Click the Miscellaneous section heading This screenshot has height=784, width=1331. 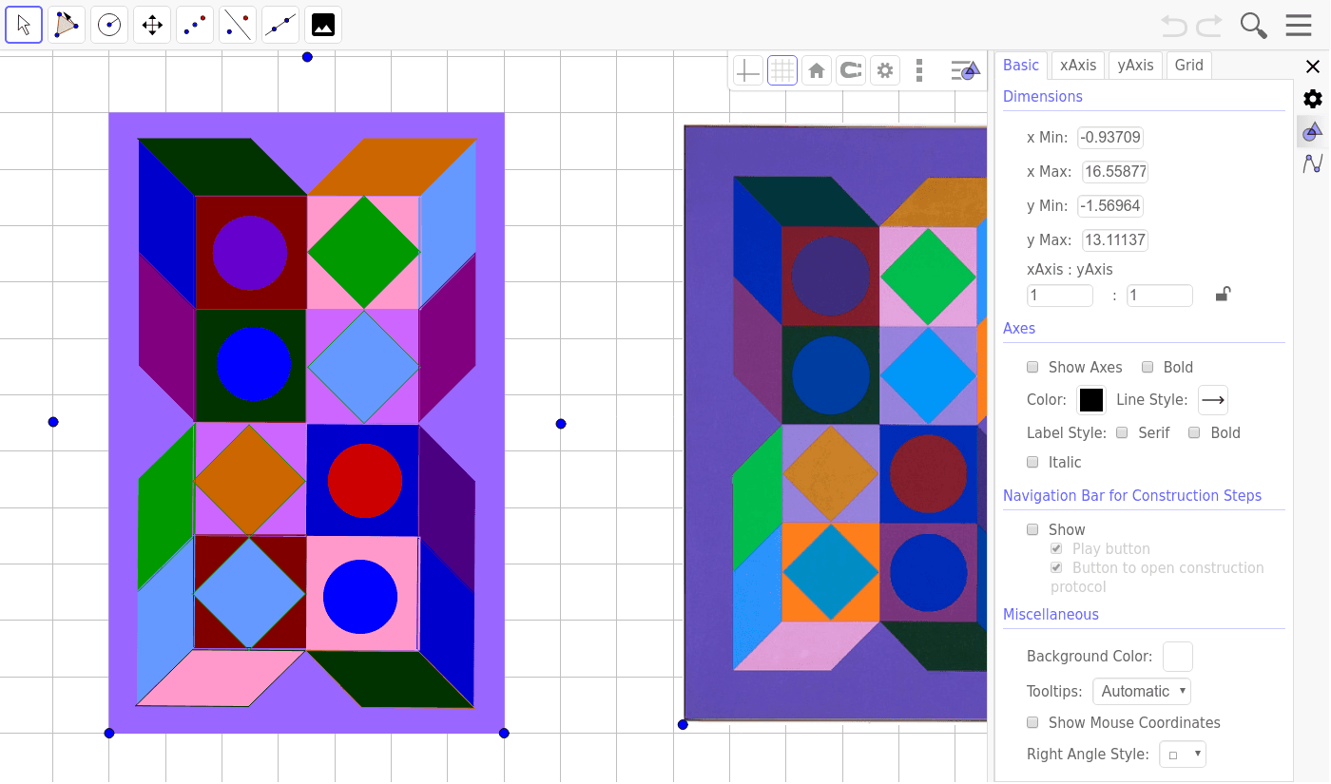(x=1051, y=615)
